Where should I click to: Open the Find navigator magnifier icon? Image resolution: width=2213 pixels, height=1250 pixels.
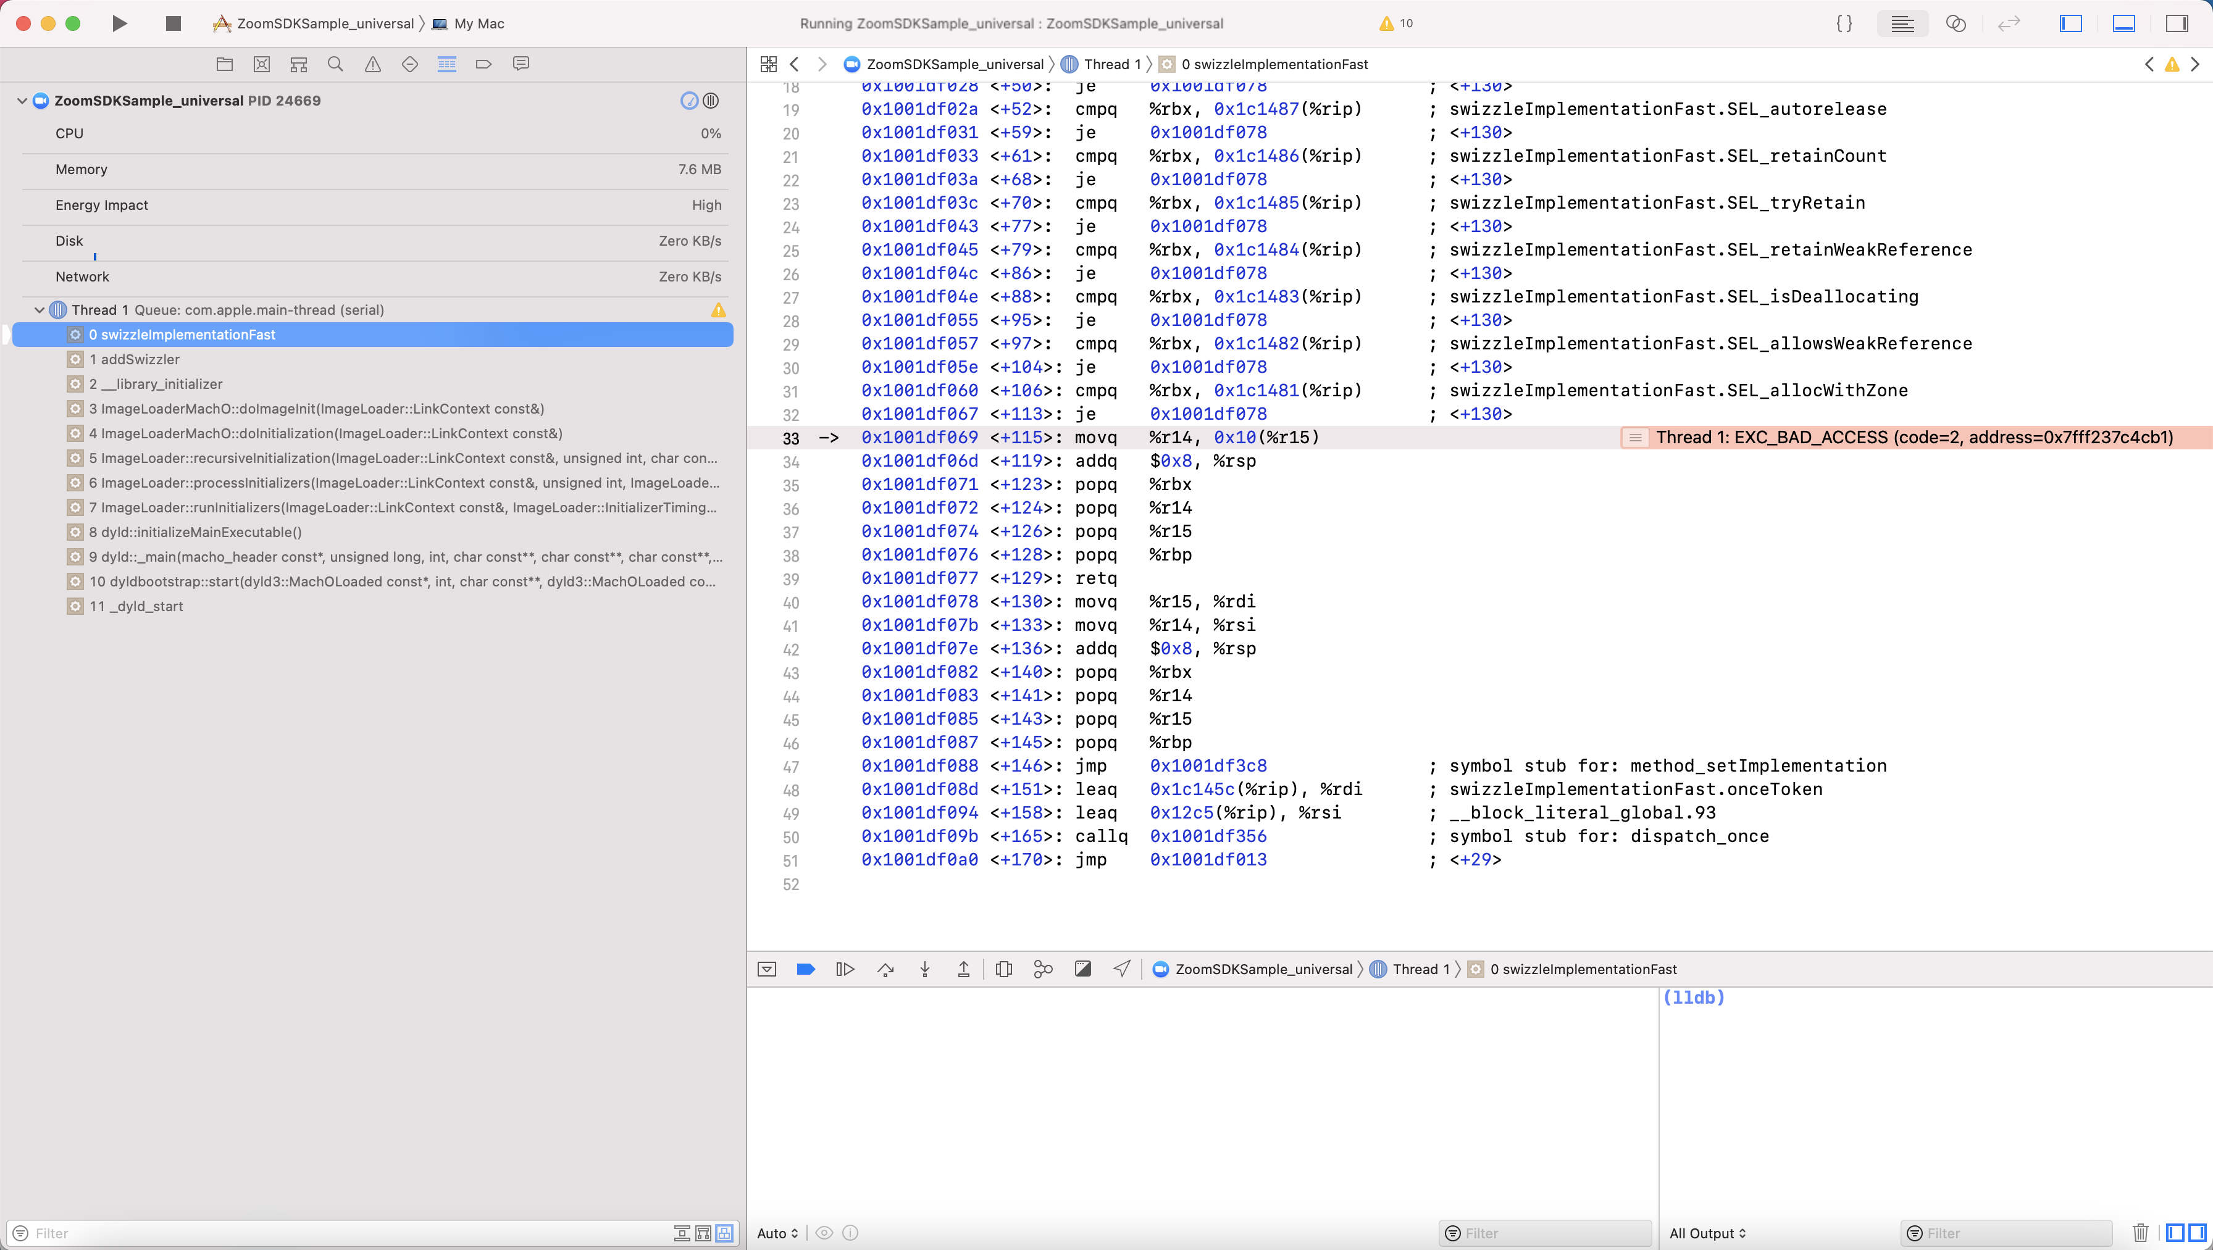[x=336, y=64]
